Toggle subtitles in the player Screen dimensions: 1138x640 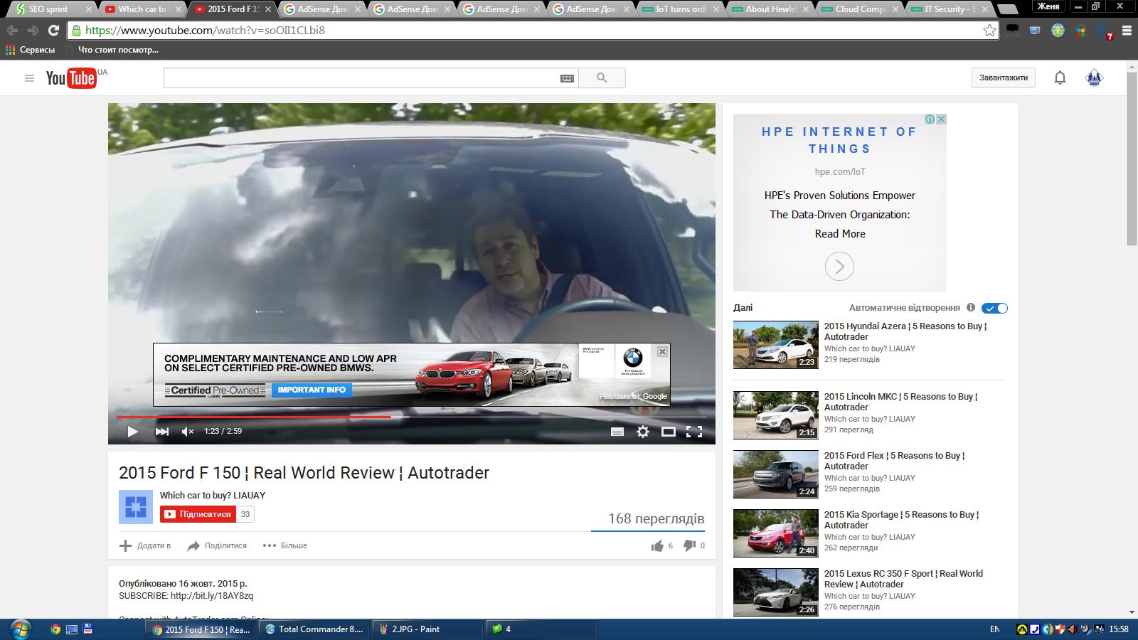pyautogui.click(x=617, y=431)
